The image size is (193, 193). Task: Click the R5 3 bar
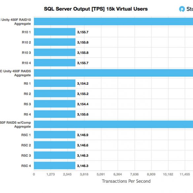click(x=55, y=104)
